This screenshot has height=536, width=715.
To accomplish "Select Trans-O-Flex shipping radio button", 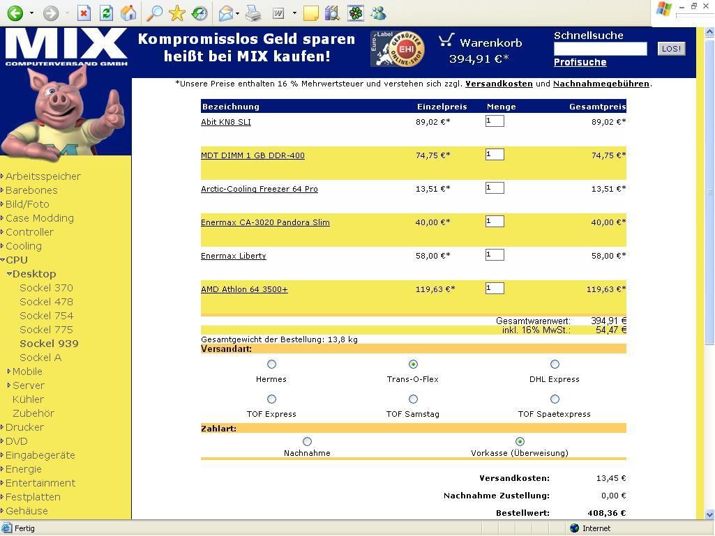I will (413, 364).
